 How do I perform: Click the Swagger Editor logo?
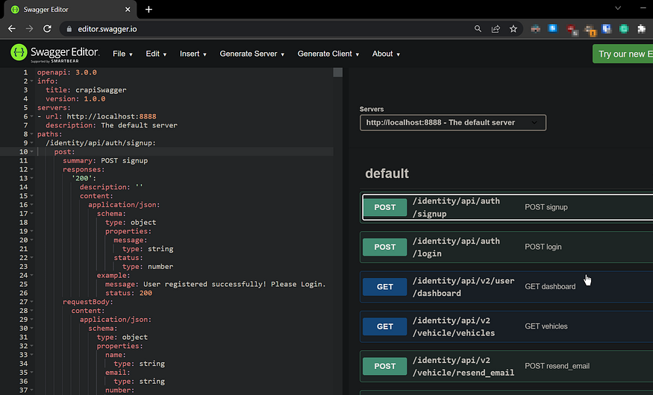[x=54, y=53]
